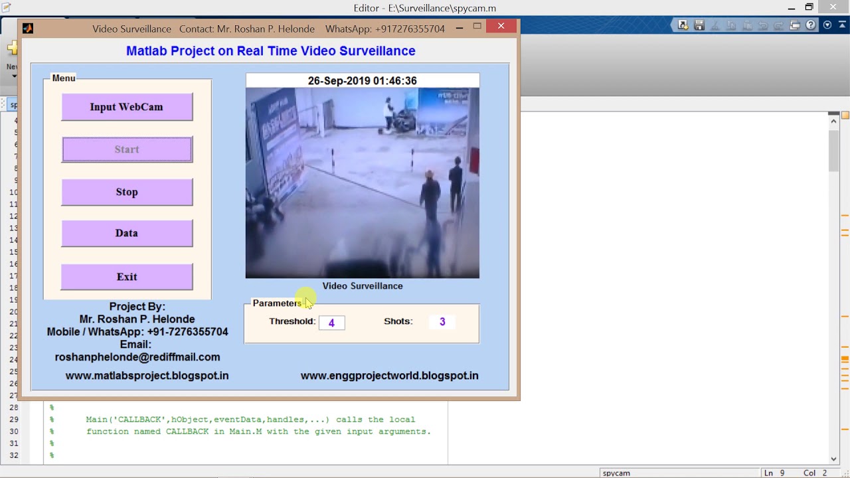Click the Save icon in the Editor toolbar
The height and width of the screenshot is (478, 850).
click(699, 25)
